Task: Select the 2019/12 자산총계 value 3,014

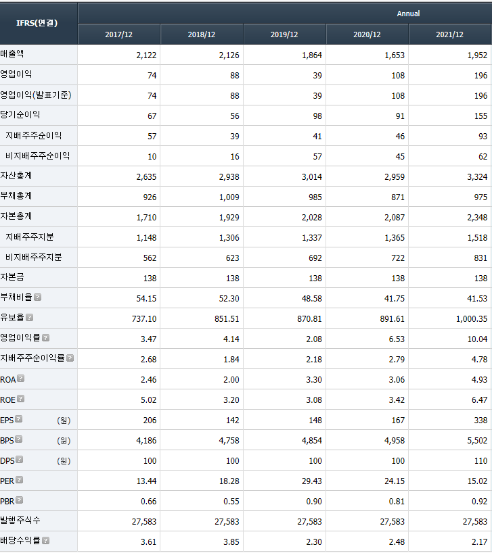Action: (312, 177)
